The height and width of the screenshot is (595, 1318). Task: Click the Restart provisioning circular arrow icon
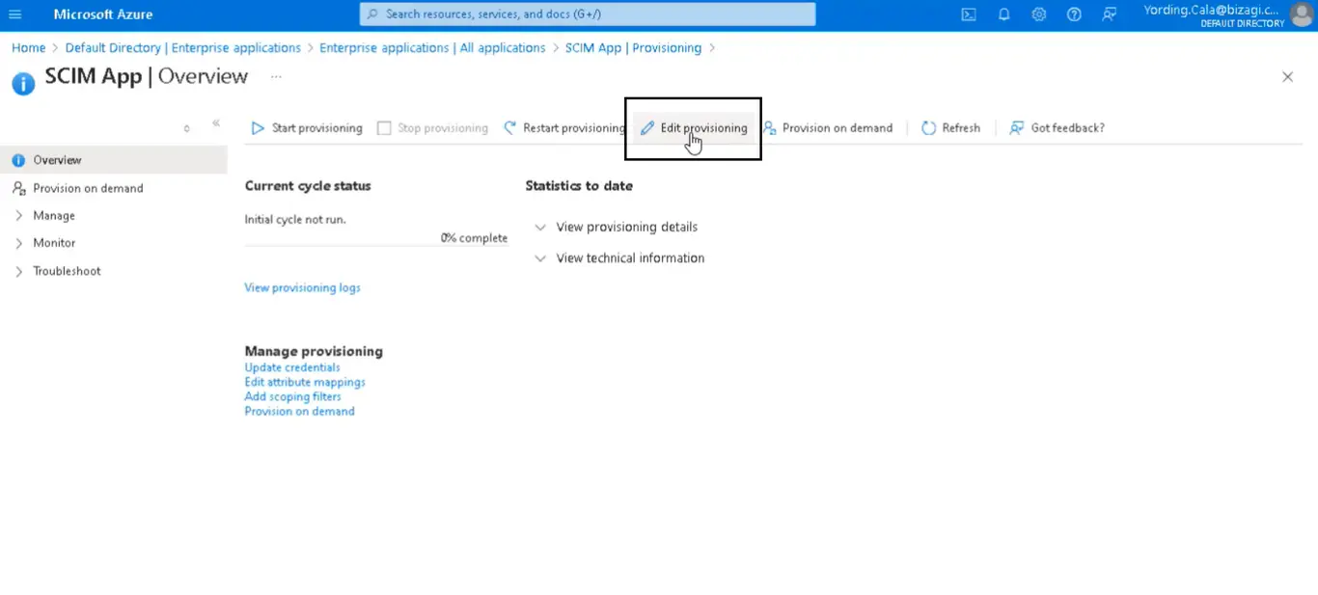(x=510, y=127)
